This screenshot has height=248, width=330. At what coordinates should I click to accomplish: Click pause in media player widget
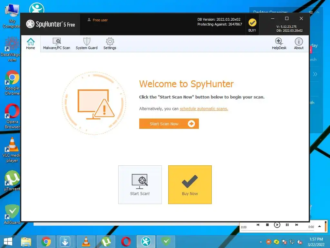point(287,225)
